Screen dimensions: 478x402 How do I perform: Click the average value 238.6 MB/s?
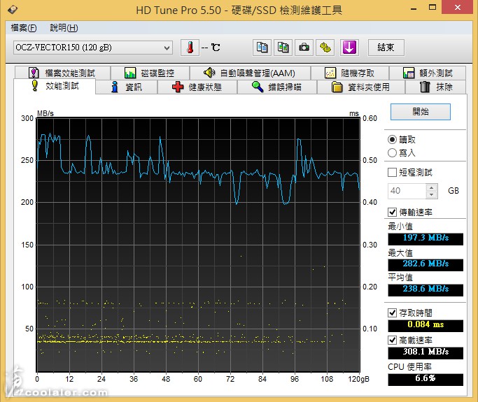pos(426,289)
